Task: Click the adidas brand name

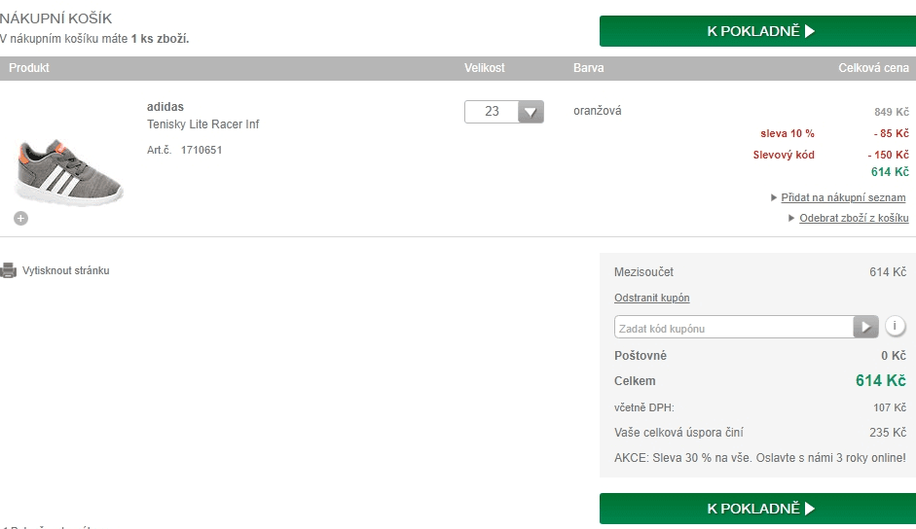Action: pyautogui.click(x=165, y=107)
